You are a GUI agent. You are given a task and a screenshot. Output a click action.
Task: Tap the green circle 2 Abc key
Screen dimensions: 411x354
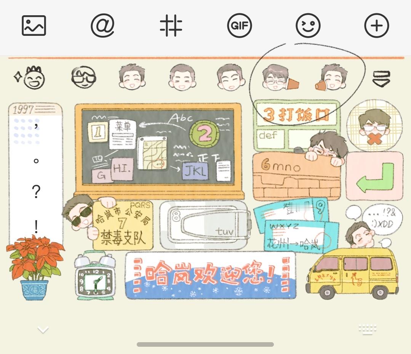click(x=205, y=134)
